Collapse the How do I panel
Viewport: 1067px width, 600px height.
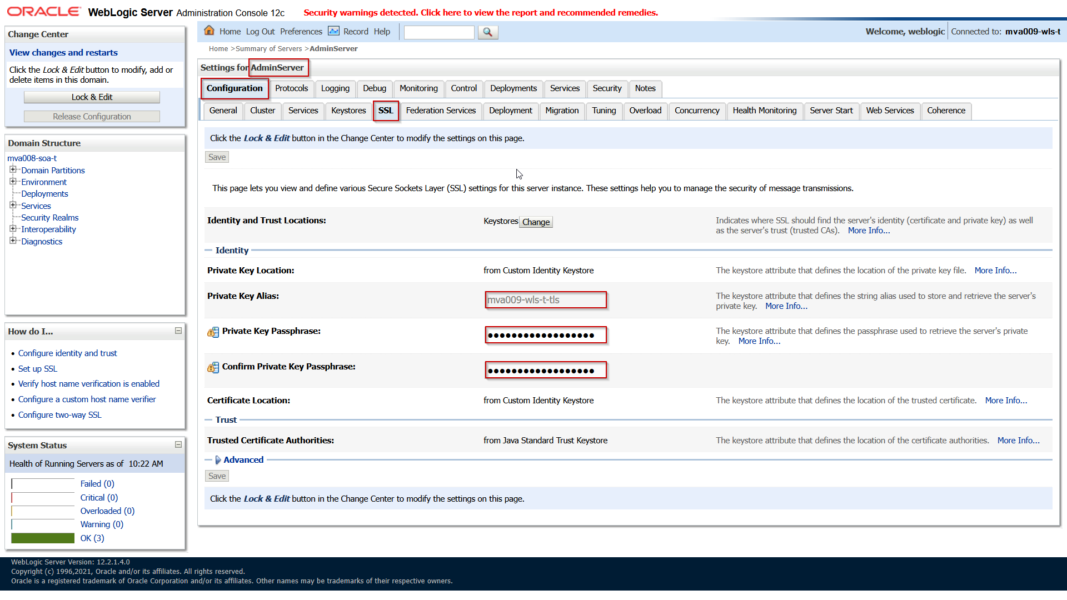click(x=178, y=331)
